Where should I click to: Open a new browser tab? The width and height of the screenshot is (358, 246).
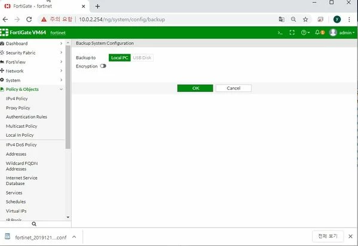(97, 6)
